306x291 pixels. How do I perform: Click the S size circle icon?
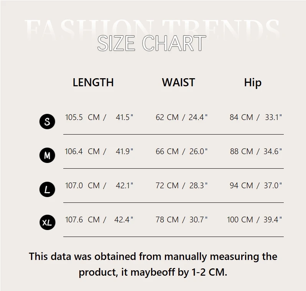[47, 122]
